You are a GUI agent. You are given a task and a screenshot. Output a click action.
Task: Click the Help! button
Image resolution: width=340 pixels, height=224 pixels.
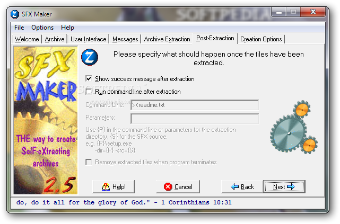click(x=114, y=186)
